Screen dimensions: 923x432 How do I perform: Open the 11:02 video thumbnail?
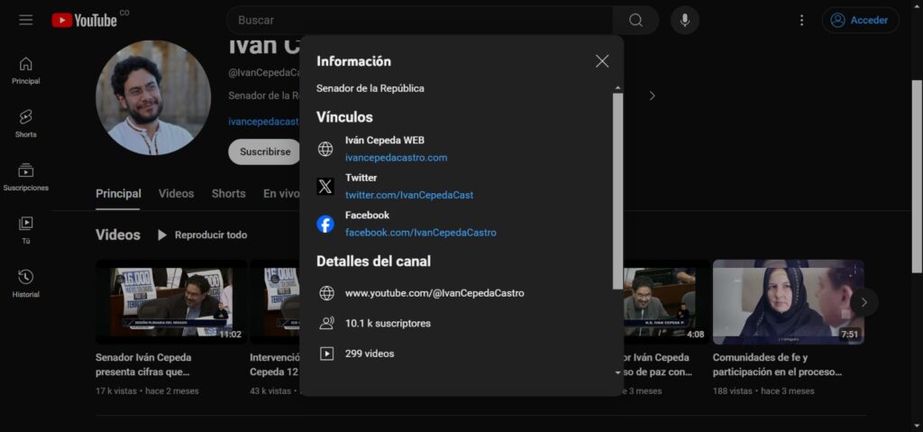pos(171,302)
